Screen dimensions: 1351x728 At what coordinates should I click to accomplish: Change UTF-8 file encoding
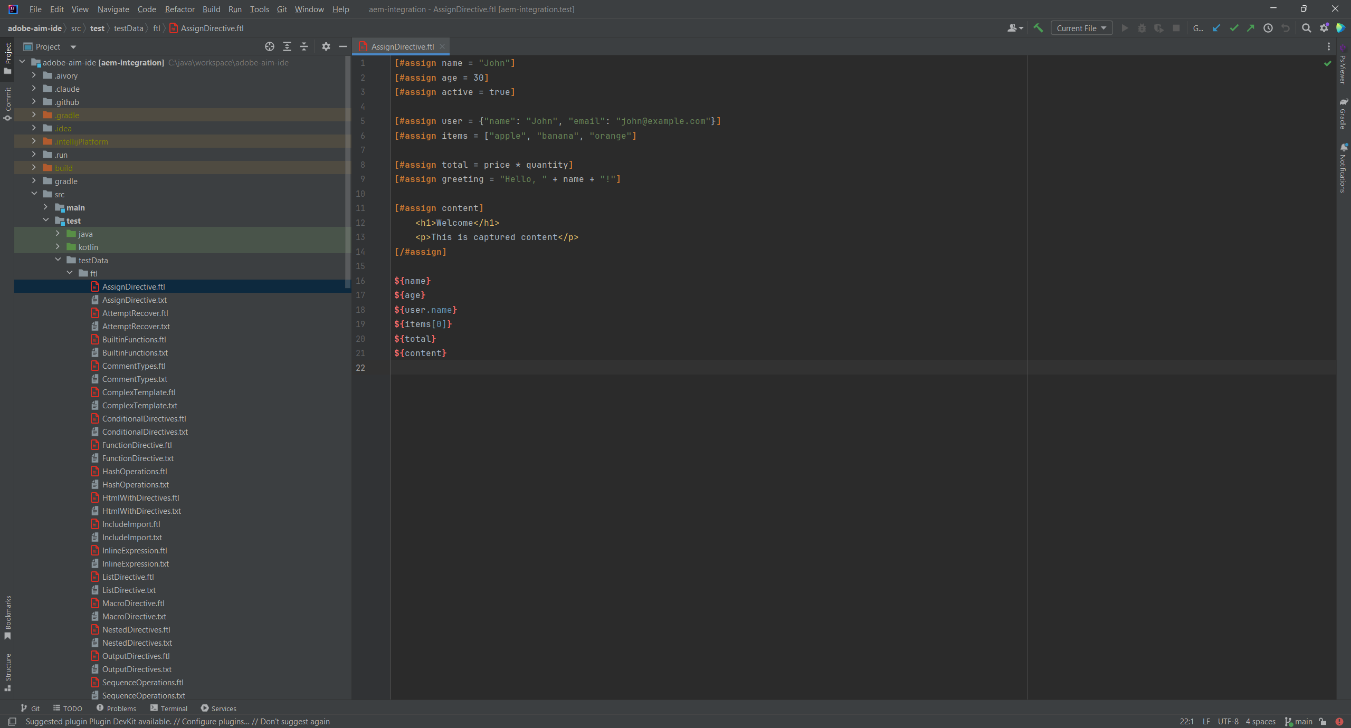[1228, 722]
